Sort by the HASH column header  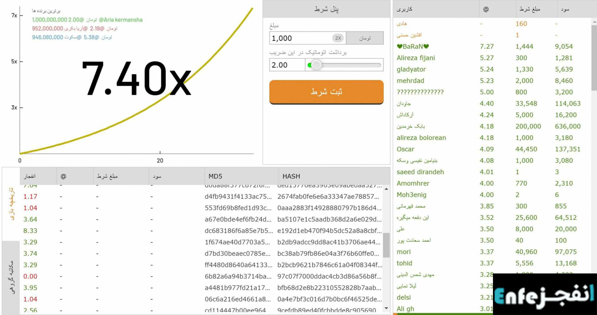291,176
